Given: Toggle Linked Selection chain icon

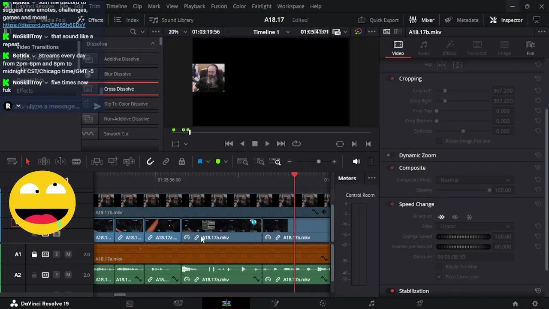Looking at the screenshot, I should click(x=166, y=161).
